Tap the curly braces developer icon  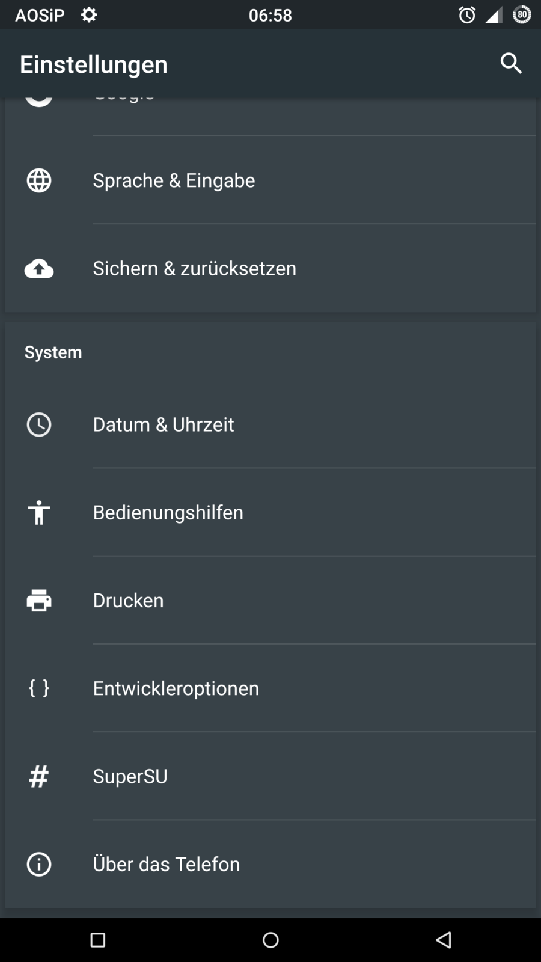[39, 688]
